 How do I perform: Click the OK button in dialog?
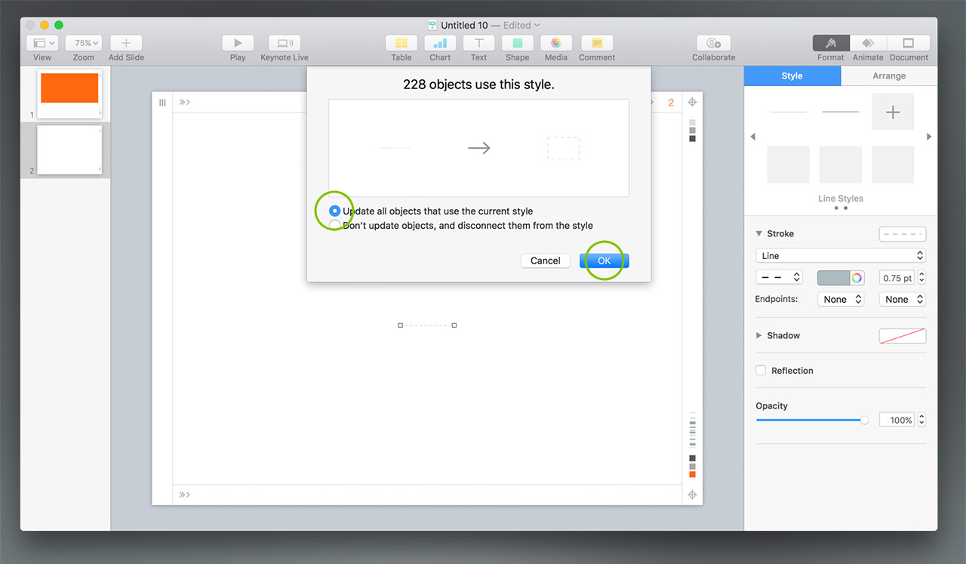click(604, 260)
